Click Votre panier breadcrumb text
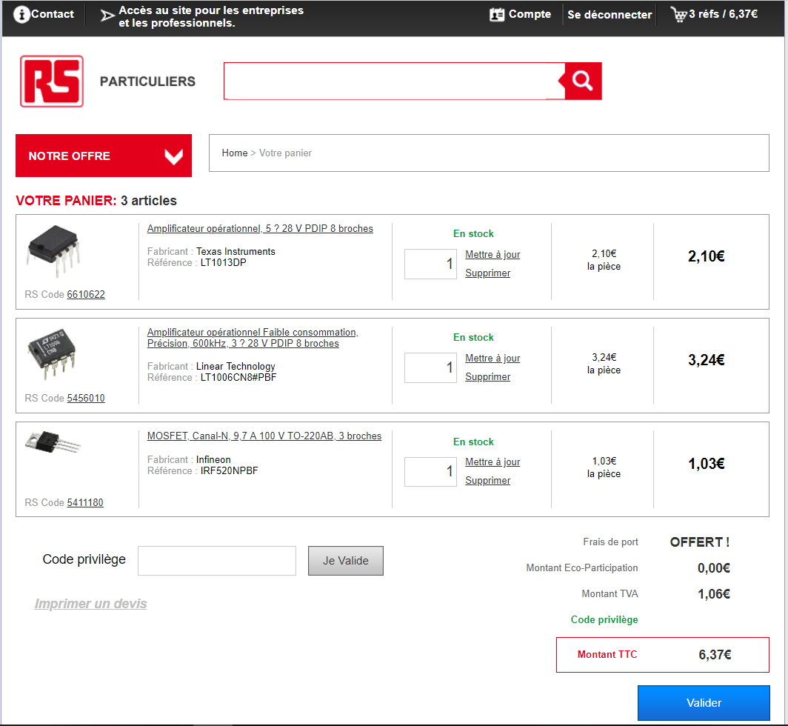The height and width of the screenshot is (726, 788). tap(285, 153)
